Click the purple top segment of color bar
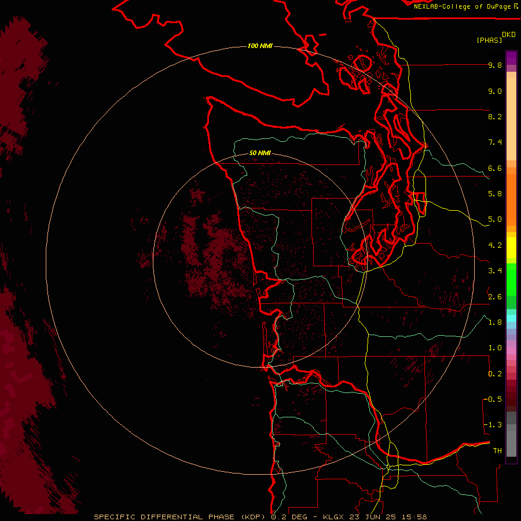Image resolution: width=521 pixels, height=521 pixels. [511, 58]
